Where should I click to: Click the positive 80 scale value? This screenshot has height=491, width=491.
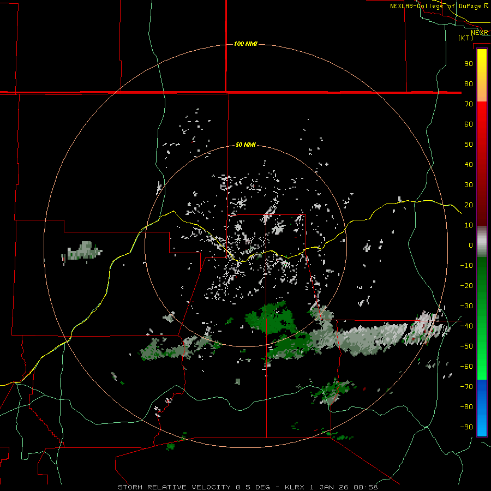pos(469,84)
